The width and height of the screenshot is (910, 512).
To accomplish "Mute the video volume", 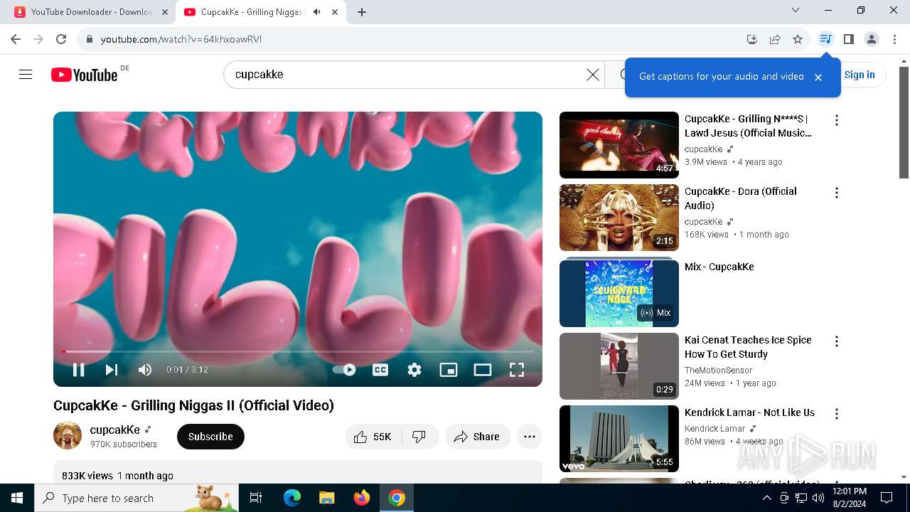I will tap(144, 370).
